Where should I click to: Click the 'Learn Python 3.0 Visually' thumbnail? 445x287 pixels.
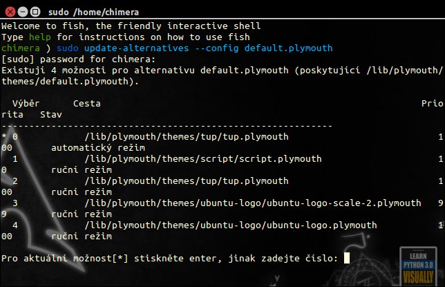point(418,266)
